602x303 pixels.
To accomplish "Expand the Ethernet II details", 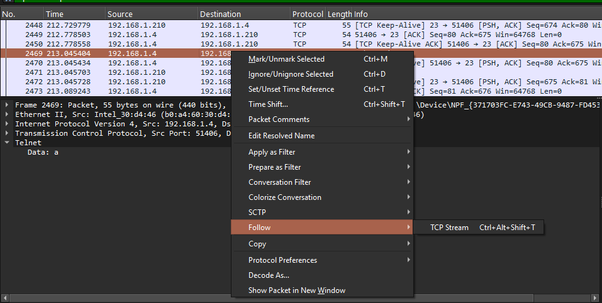I will (x=7, y=115).
